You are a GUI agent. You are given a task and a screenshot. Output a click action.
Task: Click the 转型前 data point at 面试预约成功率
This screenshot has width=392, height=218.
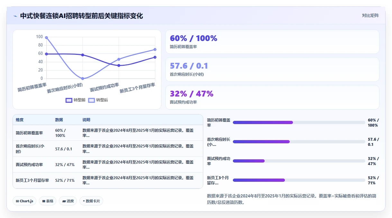tap(119, 65)
